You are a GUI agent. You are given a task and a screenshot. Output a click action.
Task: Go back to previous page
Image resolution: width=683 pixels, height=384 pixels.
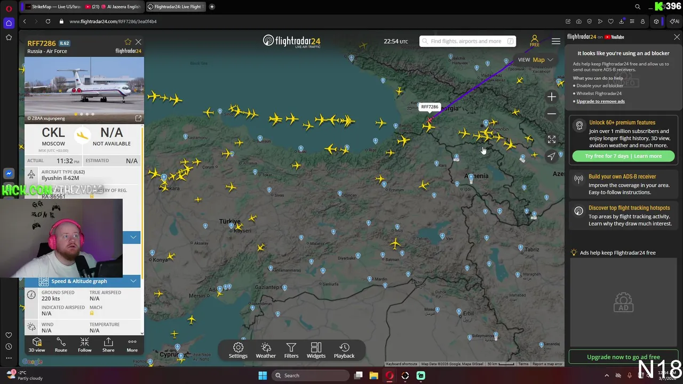25,21
